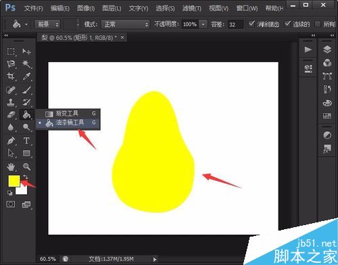
Task: Open the 滤镜(T) menu
Action: pyautogui.click(x=191, y=8)
